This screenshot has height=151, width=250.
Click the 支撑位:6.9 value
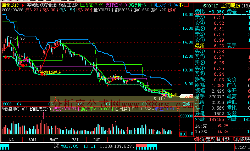coord(116,5)
